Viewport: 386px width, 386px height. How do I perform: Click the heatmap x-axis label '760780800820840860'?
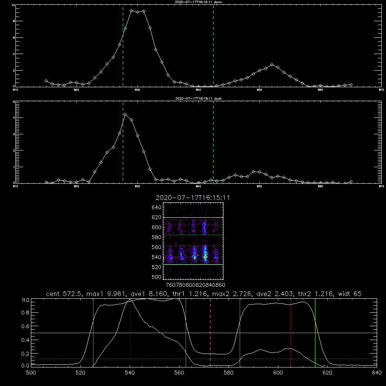[x=195, y=285]
